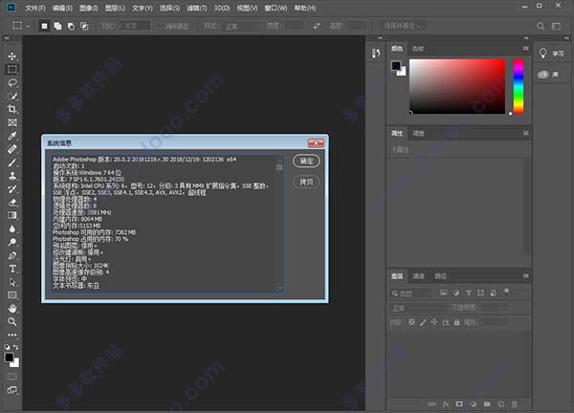Open the History panel icon
The height and width of the screenshot is (413, 574).
(x=376, y=54)
